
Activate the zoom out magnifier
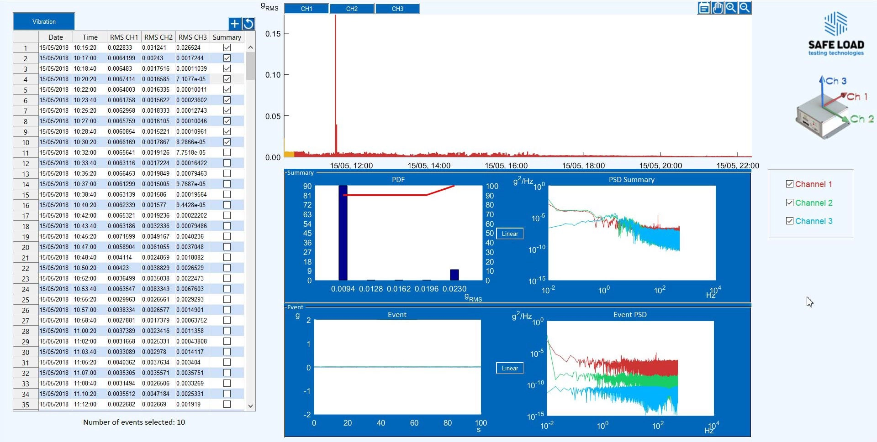[x=745, y=8]
